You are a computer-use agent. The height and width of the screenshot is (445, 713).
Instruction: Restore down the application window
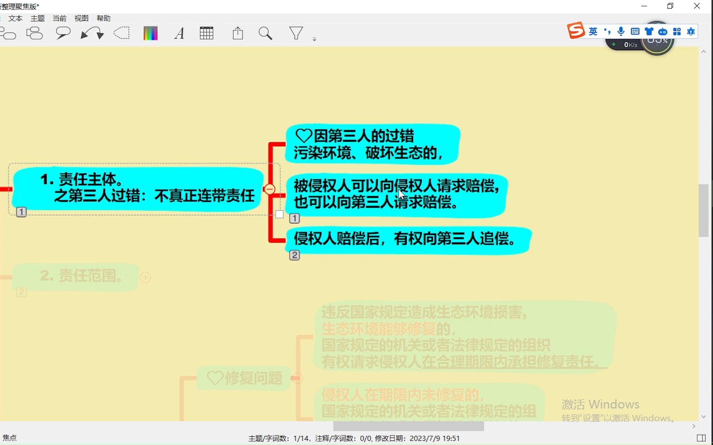click(x=671, y=6)
